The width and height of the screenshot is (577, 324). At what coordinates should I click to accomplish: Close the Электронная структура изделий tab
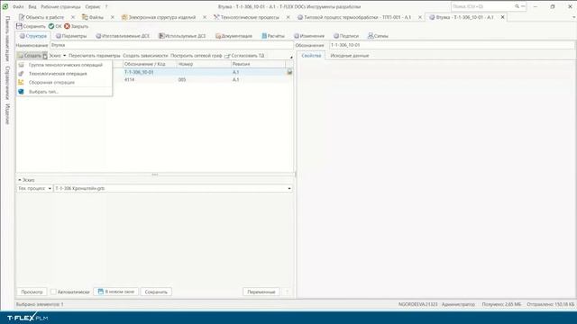[x=205, y=17]
